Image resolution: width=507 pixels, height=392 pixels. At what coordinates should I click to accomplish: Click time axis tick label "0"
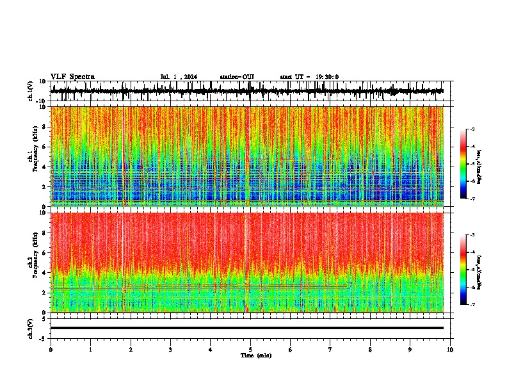click(51, 350)
